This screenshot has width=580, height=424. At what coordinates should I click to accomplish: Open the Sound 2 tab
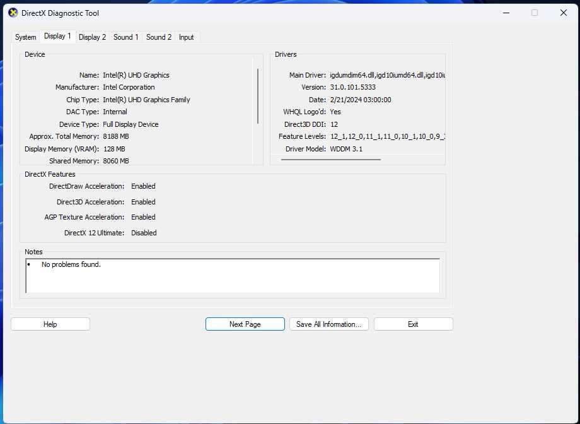tap(159, 37)
